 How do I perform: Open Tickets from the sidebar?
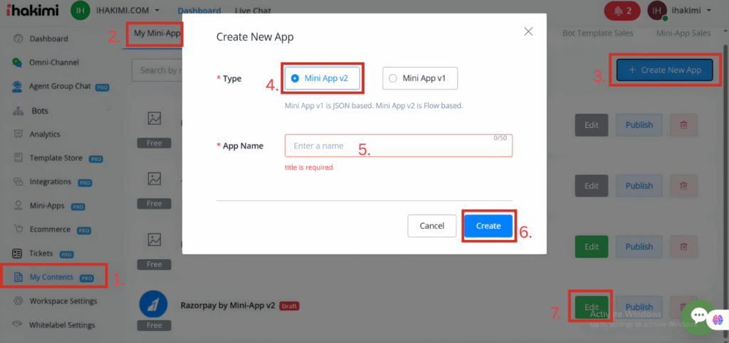point(43,254)
